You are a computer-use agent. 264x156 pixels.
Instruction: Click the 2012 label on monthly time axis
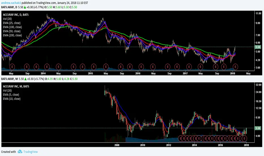(x=169, y=145)
